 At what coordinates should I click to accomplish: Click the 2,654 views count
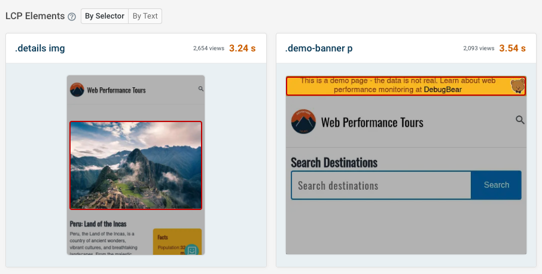[209, 48]
